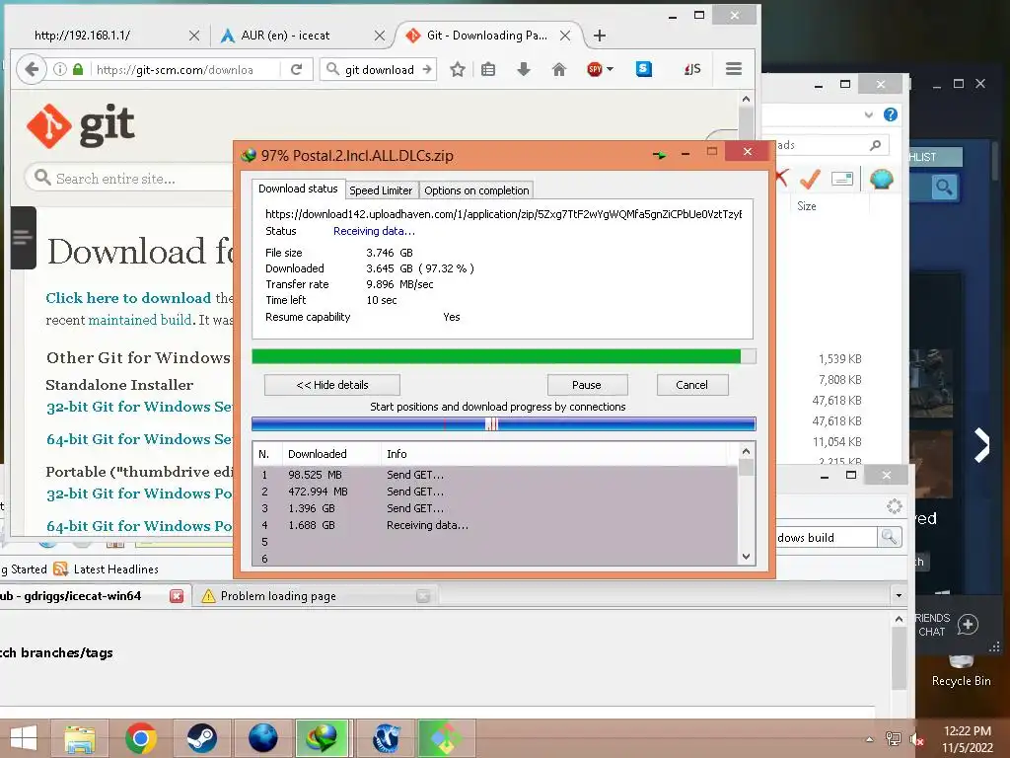Click the git logo on the page
The height and width of the screenshot is (758, 1010).
(81, 125)
